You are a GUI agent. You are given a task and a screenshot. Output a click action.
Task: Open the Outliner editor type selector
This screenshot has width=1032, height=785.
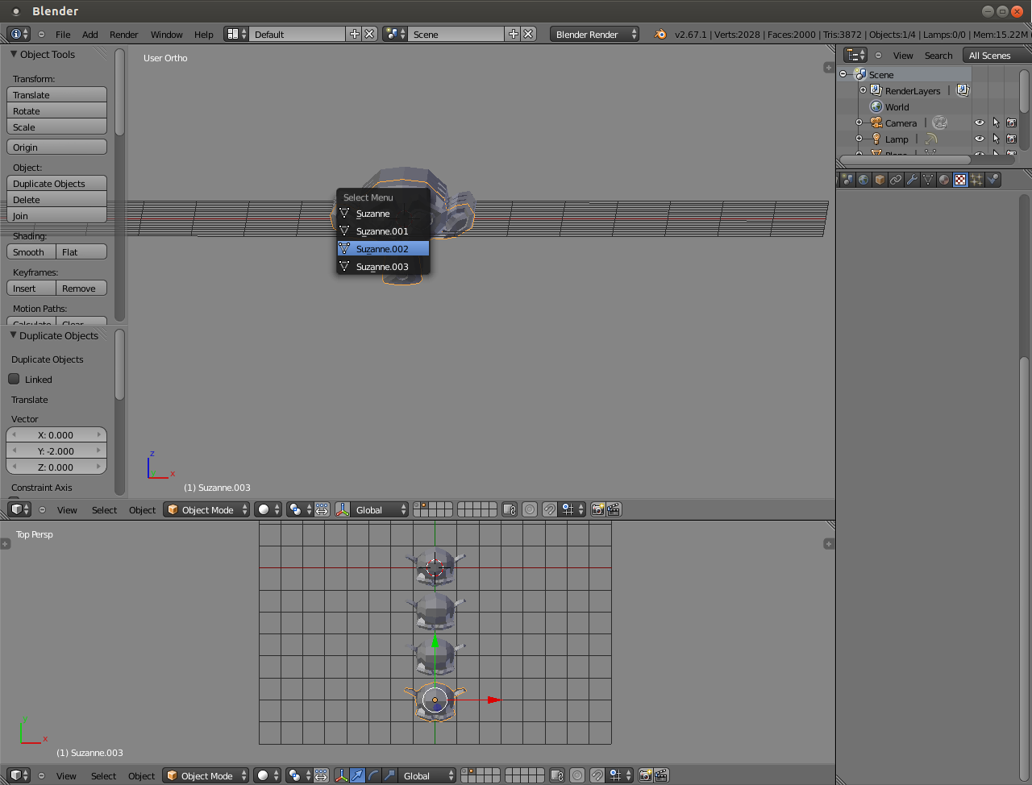click(855, 55)
